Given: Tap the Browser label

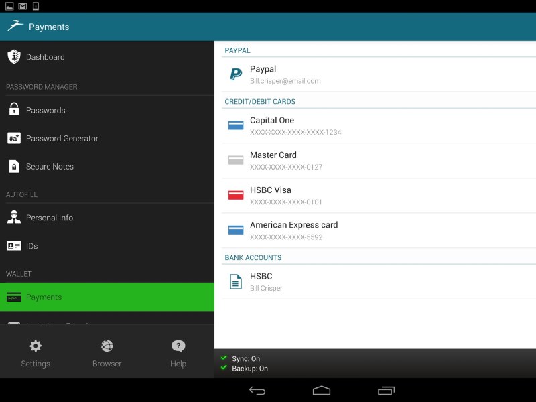Looking at the screenshot, I should pyautogui.click(x=107, y=364).
